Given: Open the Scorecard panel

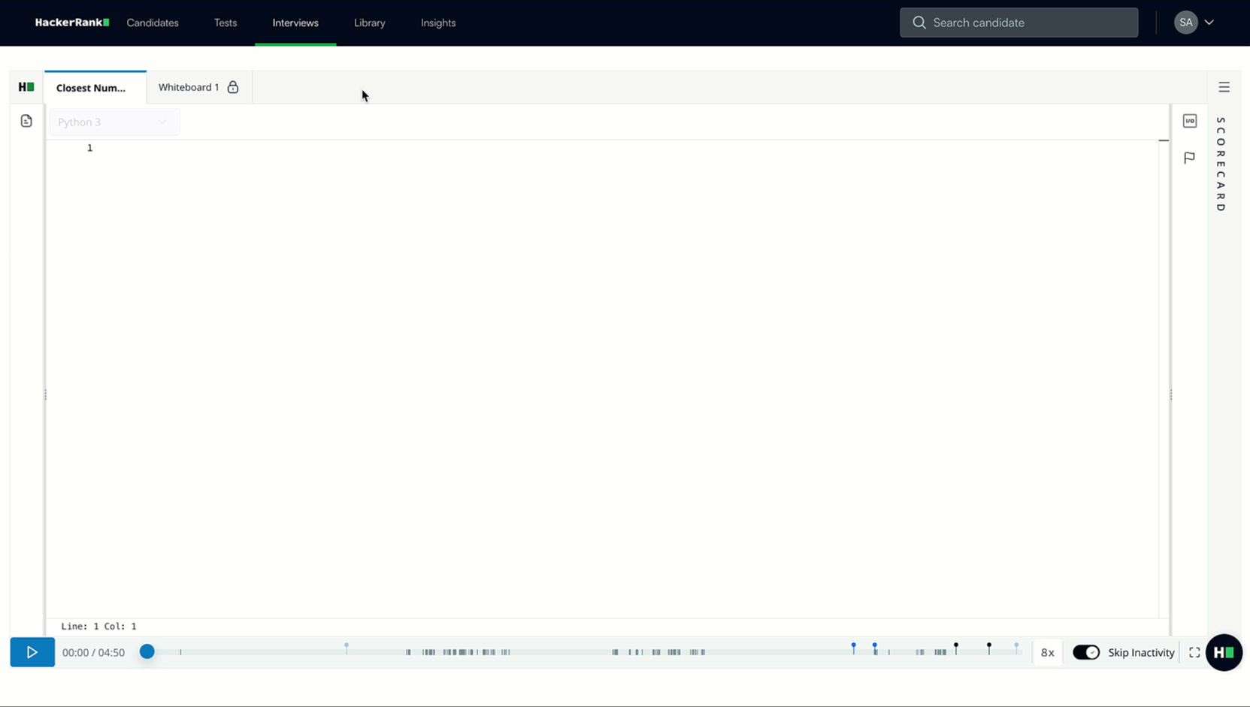Looking at the screenshot, I should pyautogui.click(x=1221, y=162).
